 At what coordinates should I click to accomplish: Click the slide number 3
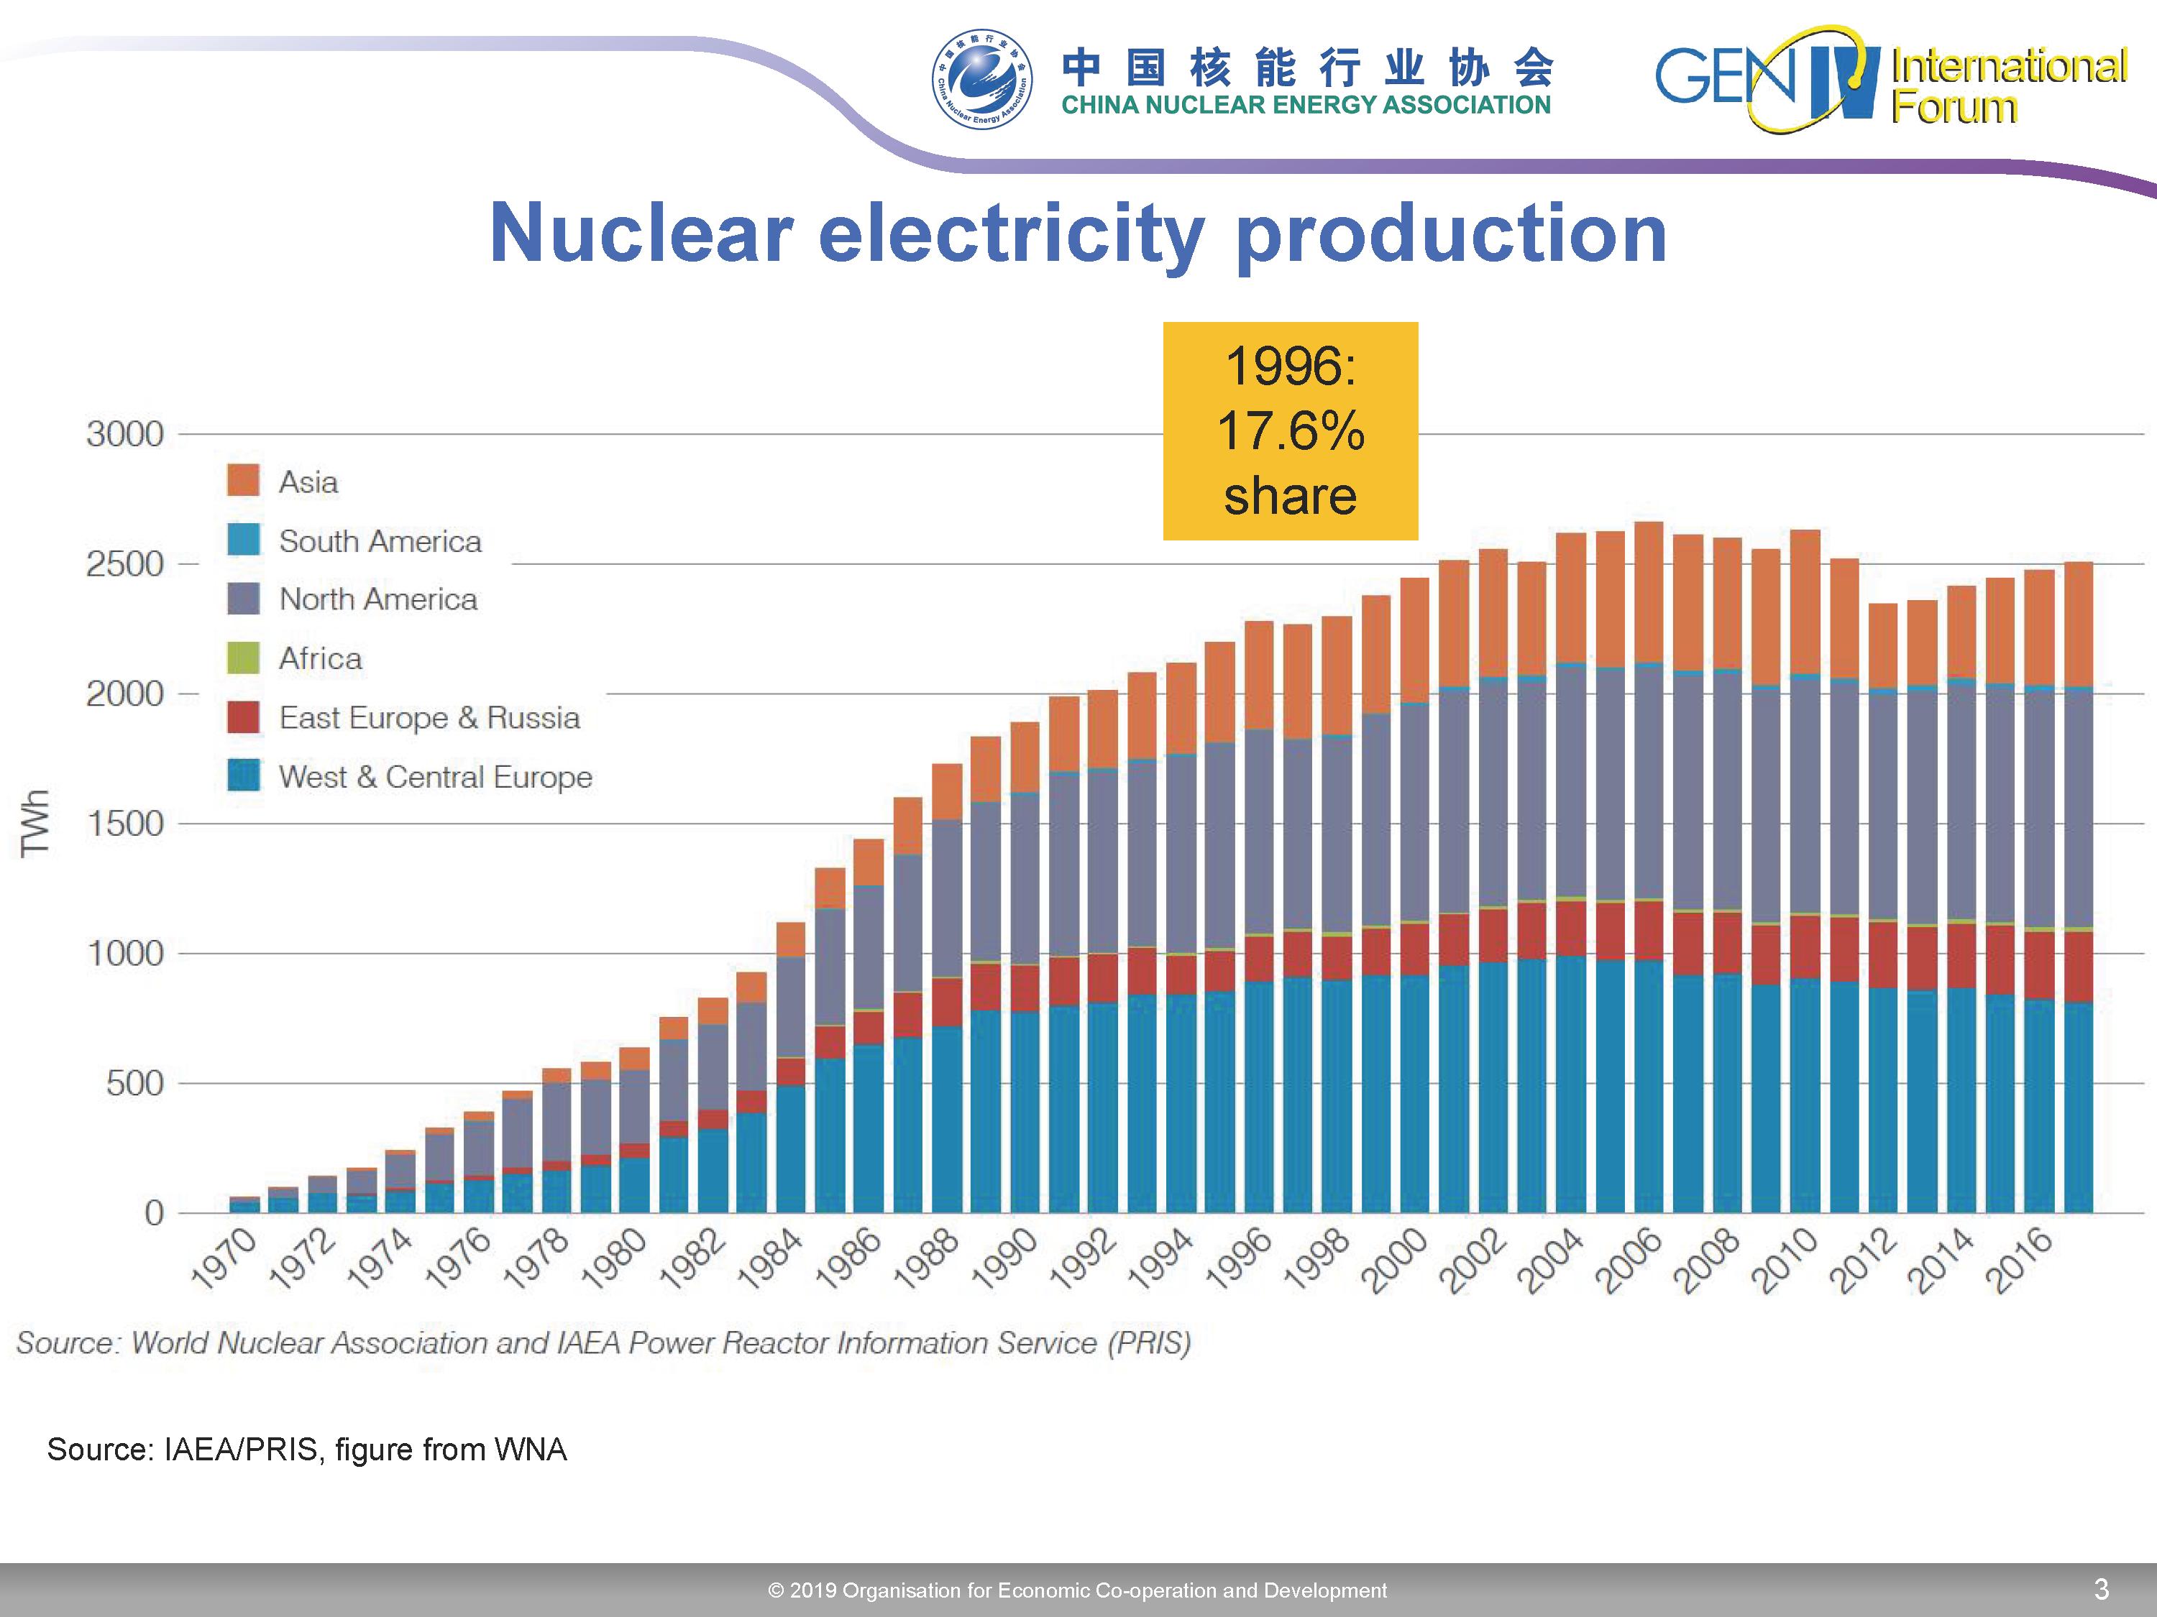click(2102, 1590)
